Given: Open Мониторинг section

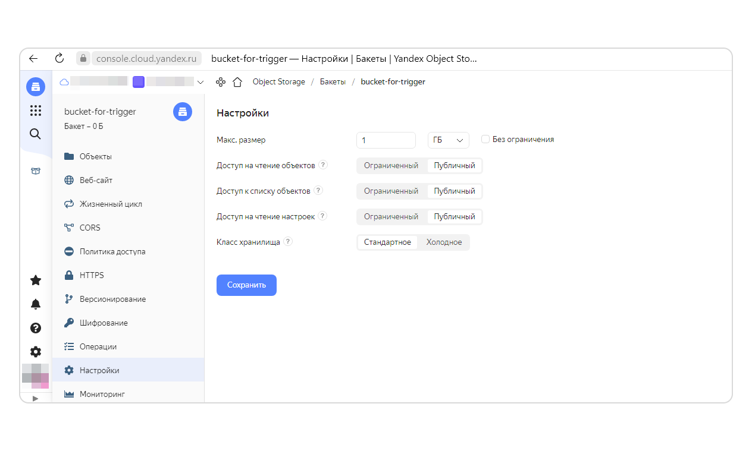Looking at the screenshot, I should pyautogui.click(x=128, y=393).
